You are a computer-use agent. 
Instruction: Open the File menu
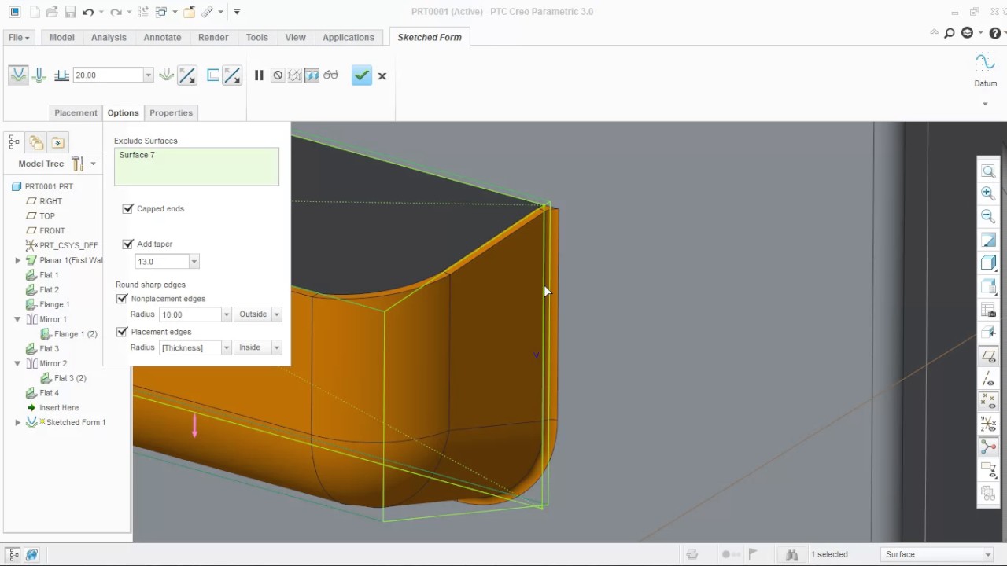(x=19, y=38)
